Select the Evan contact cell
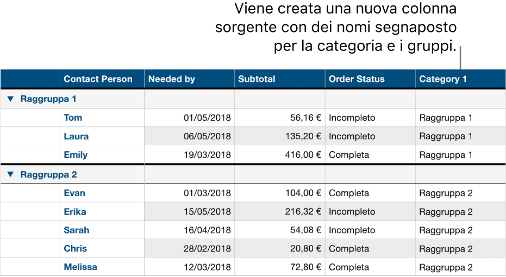Image resolution: width=506 pixels, height=277 pixels. (x=74, y=193)
